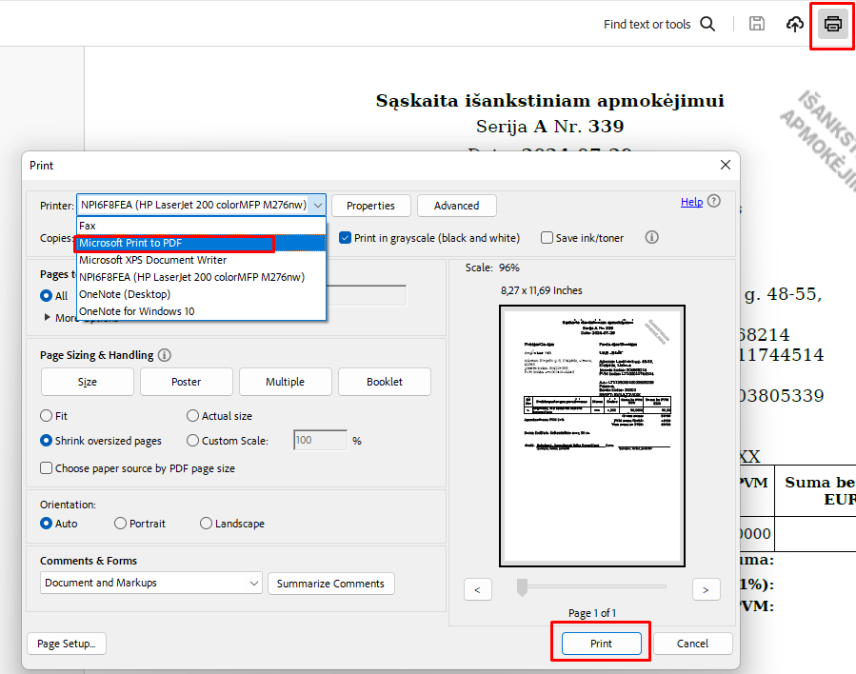856x674 pixels.
Task: Click the info icon next to Save ink/toner
Action: pyautogui.click(x=651, y=237)
